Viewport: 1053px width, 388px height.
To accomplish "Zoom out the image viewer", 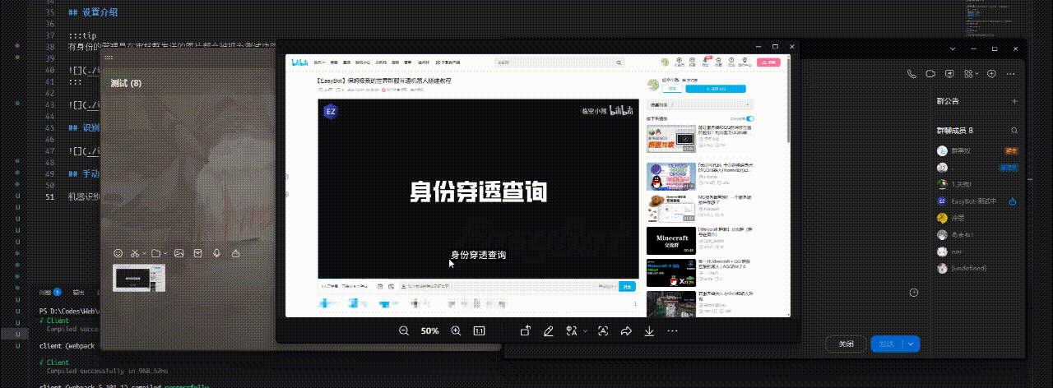I will 404,330.
